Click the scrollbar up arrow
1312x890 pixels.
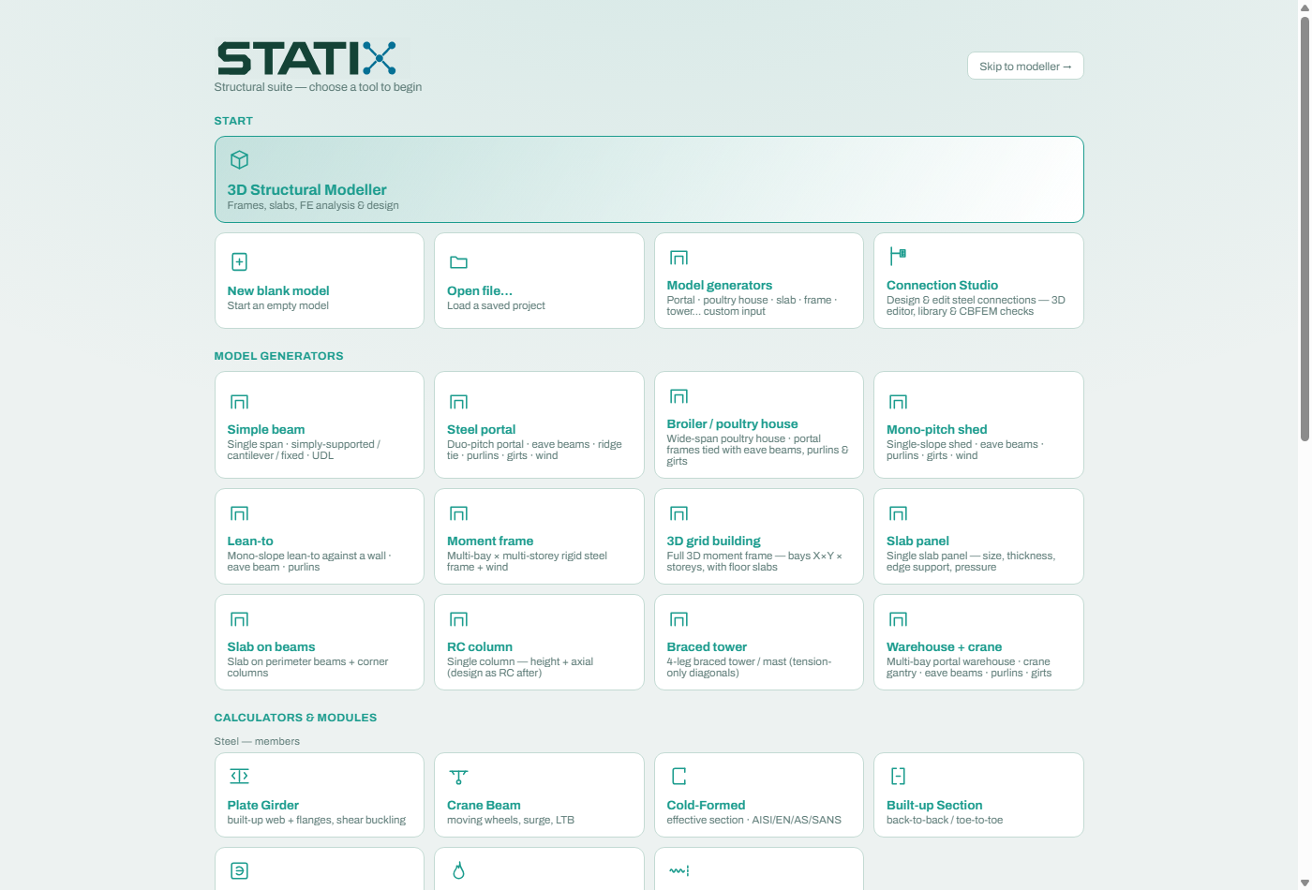[x=1305, y=7]
